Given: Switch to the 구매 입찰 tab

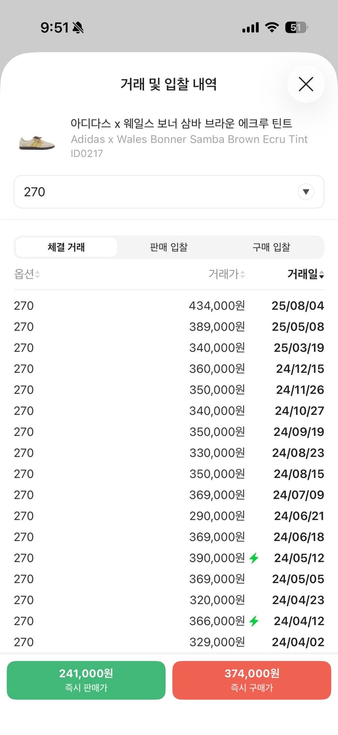Looking at the screenshot, I should pos(271,247).
